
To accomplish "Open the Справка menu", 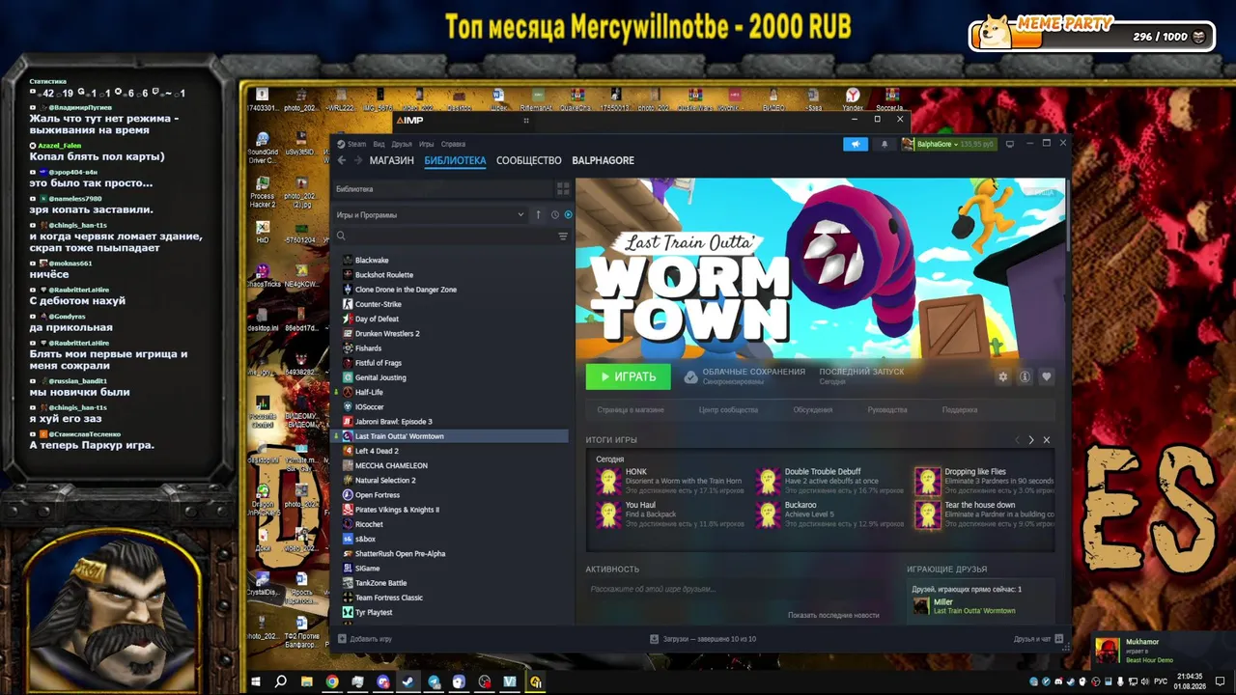I will [x=453, y=144].
